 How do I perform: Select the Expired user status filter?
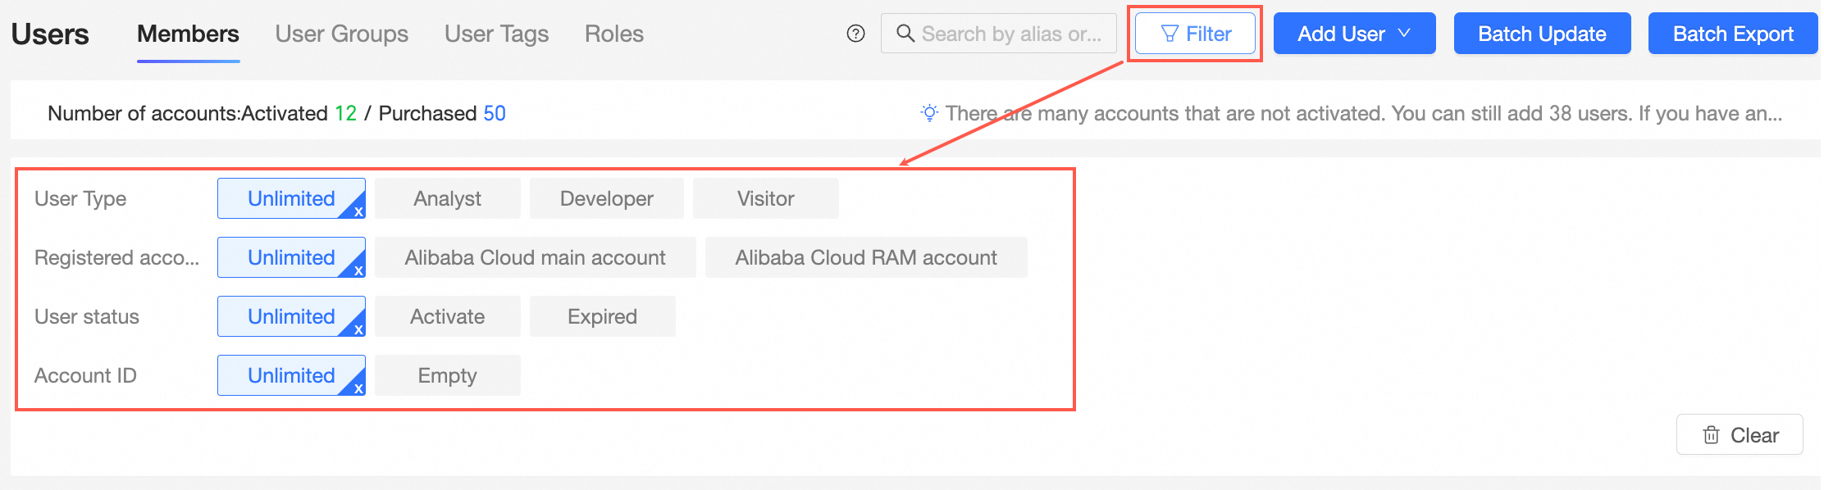click(x=602, y=316)
